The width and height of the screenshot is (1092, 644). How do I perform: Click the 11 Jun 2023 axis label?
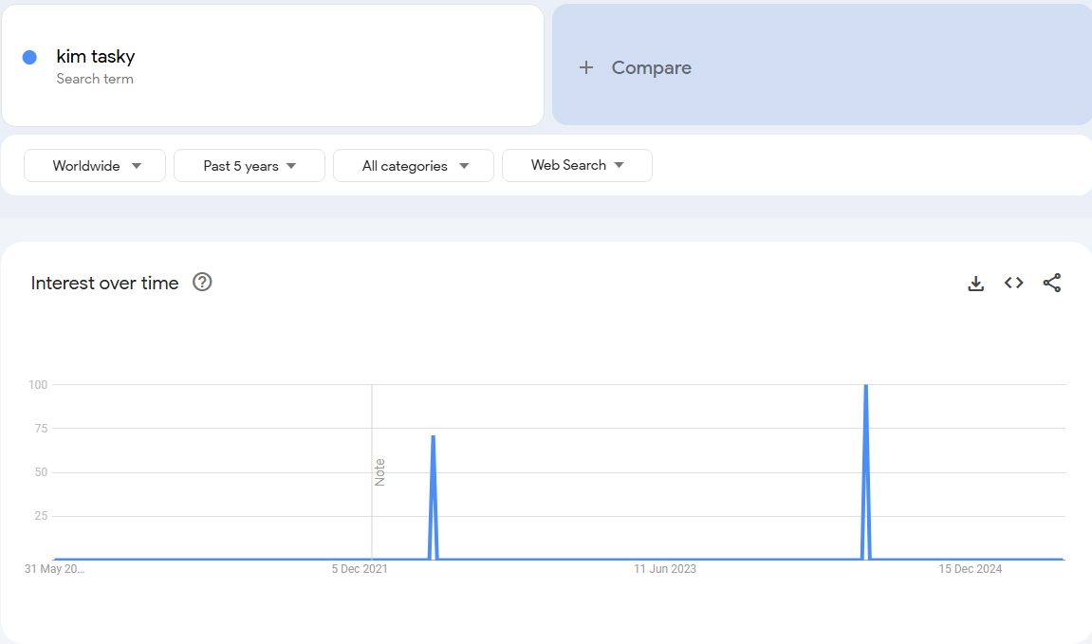665,569
